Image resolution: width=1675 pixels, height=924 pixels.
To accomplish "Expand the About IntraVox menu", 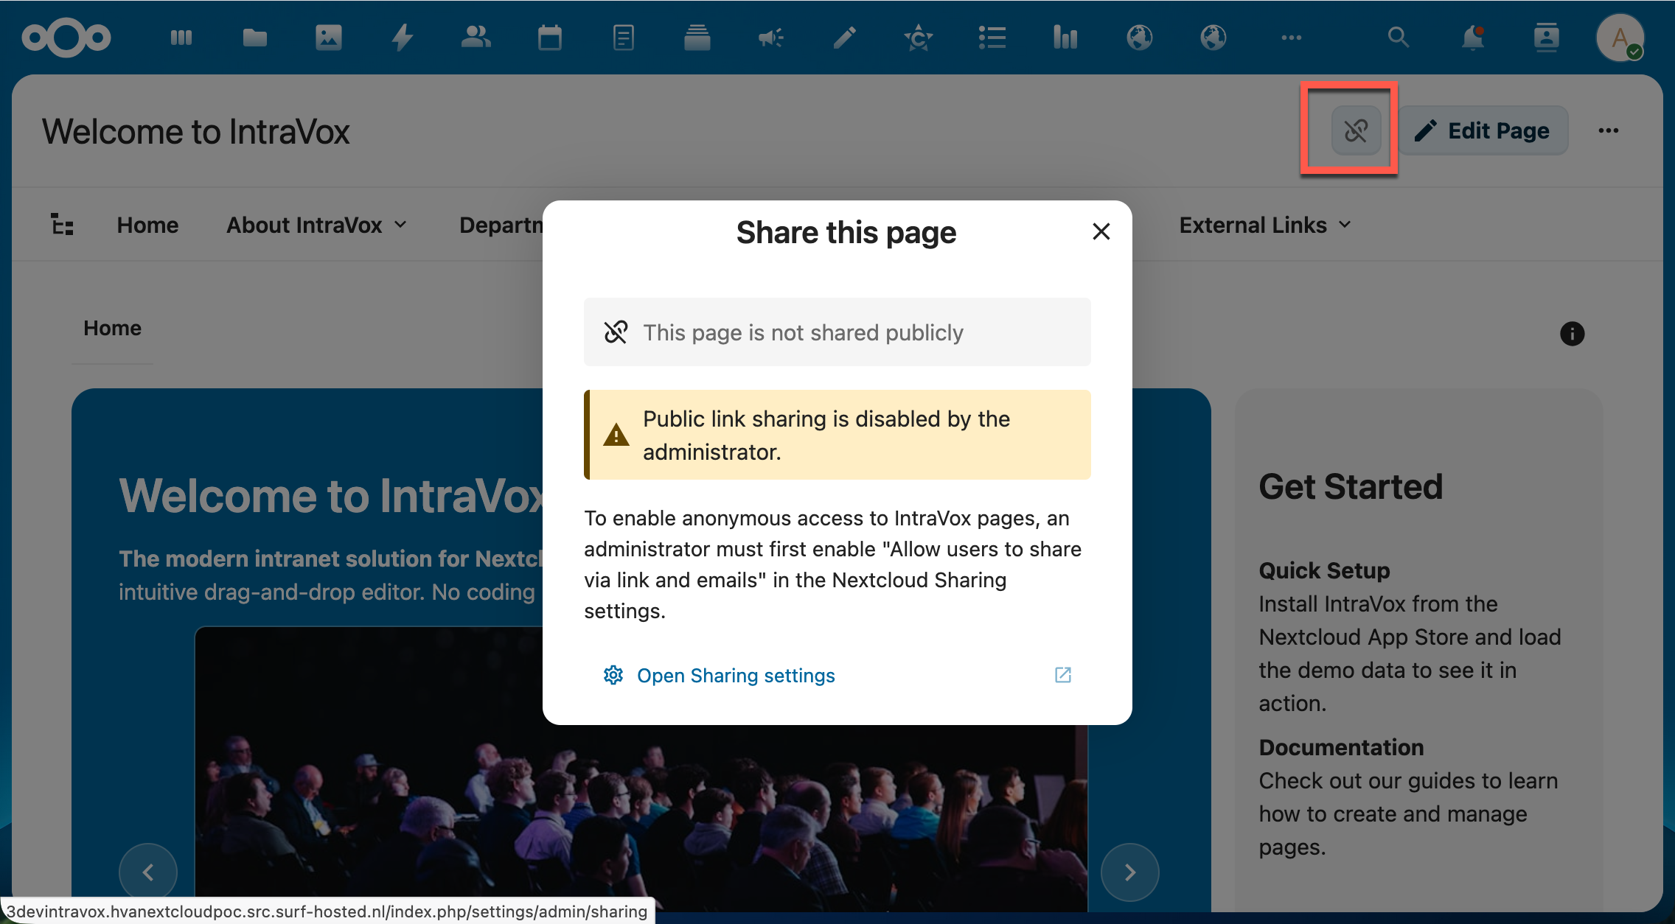I will [316, 225].
